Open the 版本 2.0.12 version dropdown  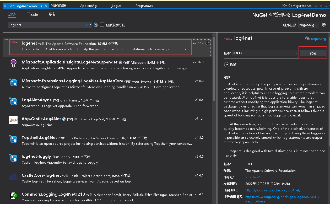[296, 53]
